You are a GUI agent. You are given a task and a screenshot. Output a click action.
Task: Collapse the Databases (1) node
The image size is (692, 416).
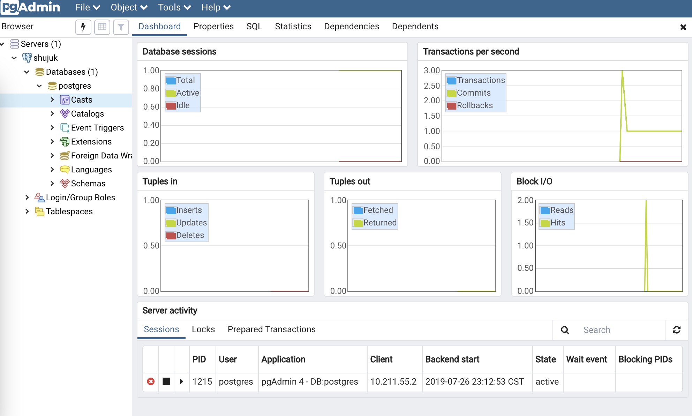(x=27, y=72)
